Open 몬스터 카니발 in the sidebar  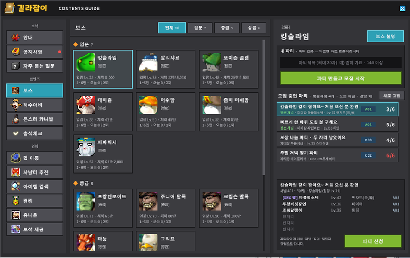(35, 119)
